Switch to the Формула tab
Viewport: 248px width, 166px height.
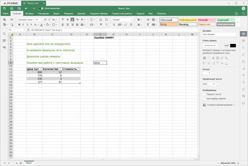click(x=68, y=13)
